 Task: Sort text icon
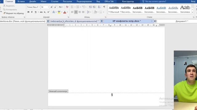click(x=99, y=7)
